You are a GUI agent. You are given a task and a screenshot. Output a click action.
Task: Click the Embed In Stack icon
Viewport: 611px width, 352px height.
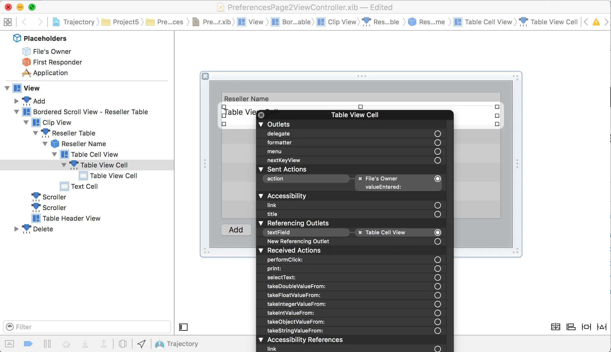[x=555, y=327]
